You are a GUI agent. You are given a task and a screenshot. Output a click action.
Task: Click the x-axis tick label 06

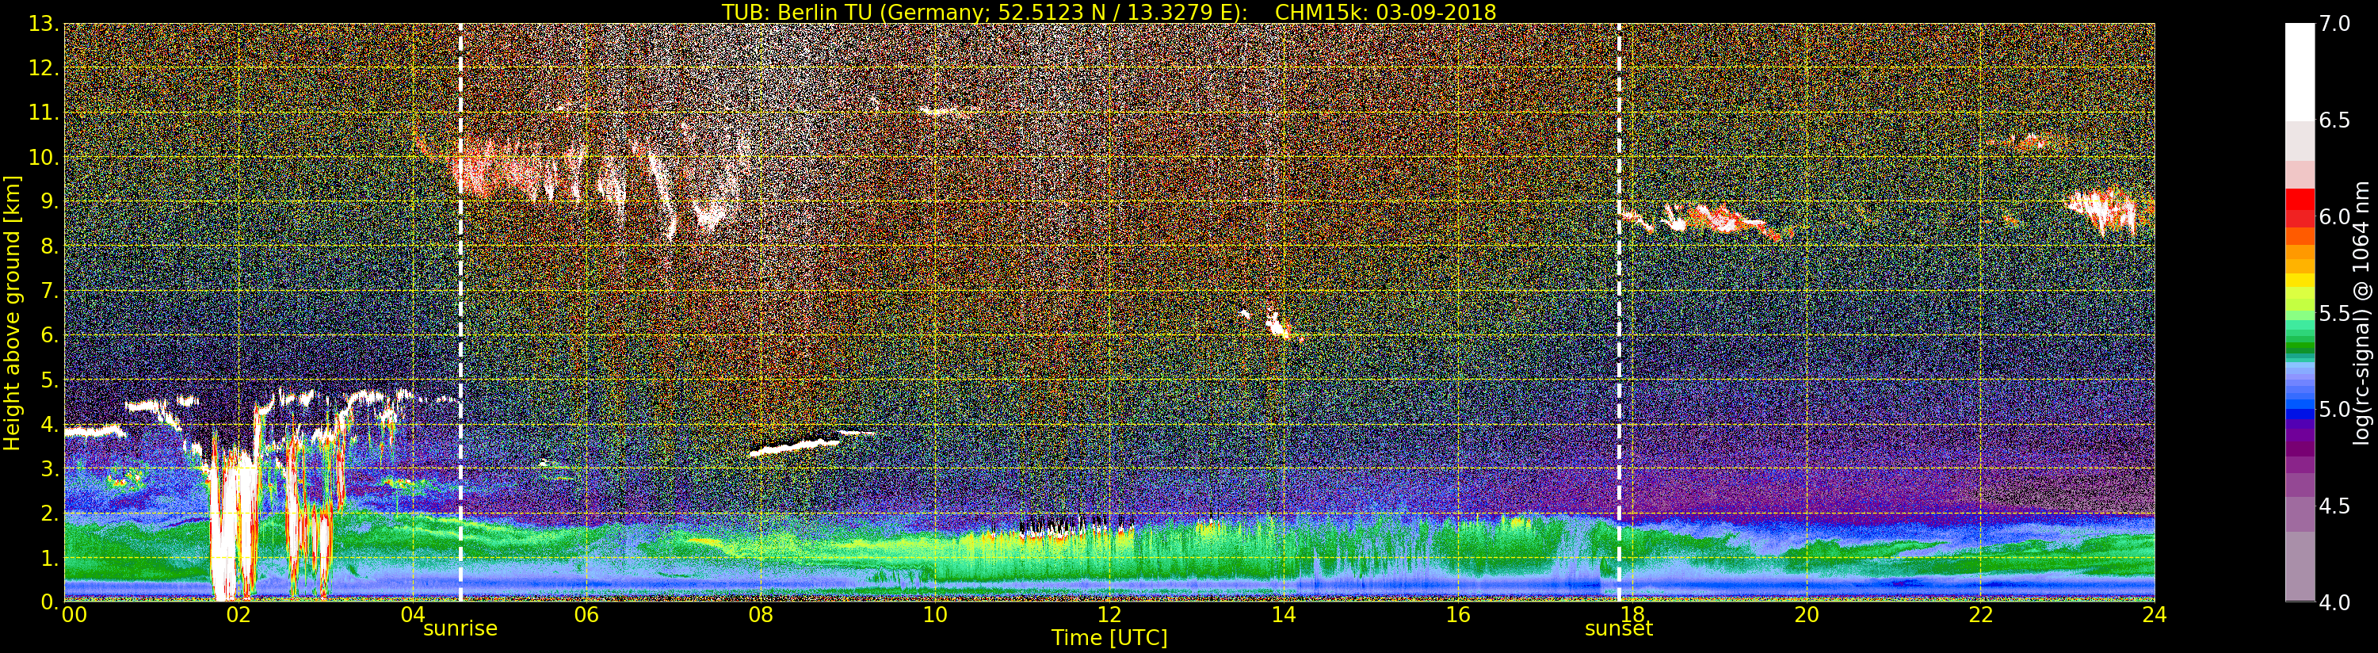(x=586, y=615)
